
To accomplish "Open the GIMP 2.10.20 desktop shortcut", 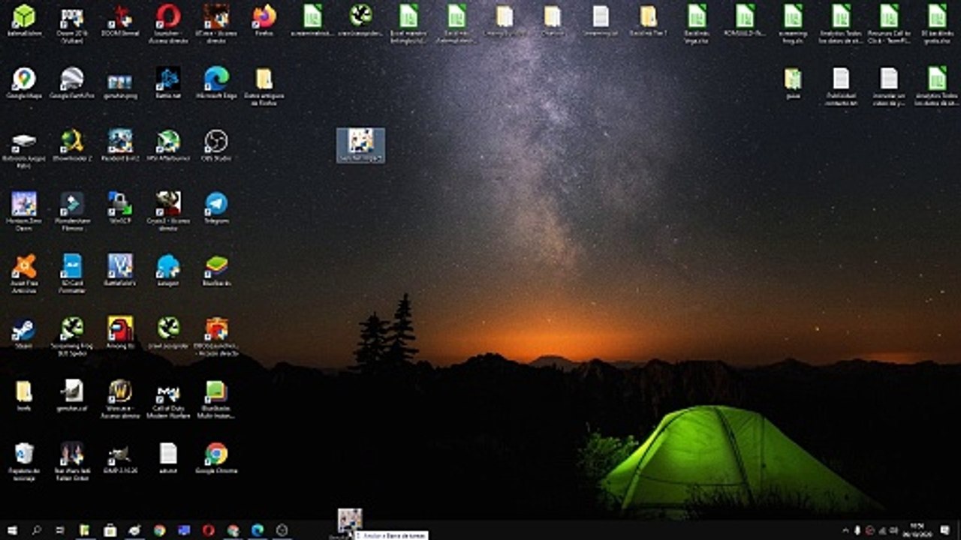I will tap(120, 459).
